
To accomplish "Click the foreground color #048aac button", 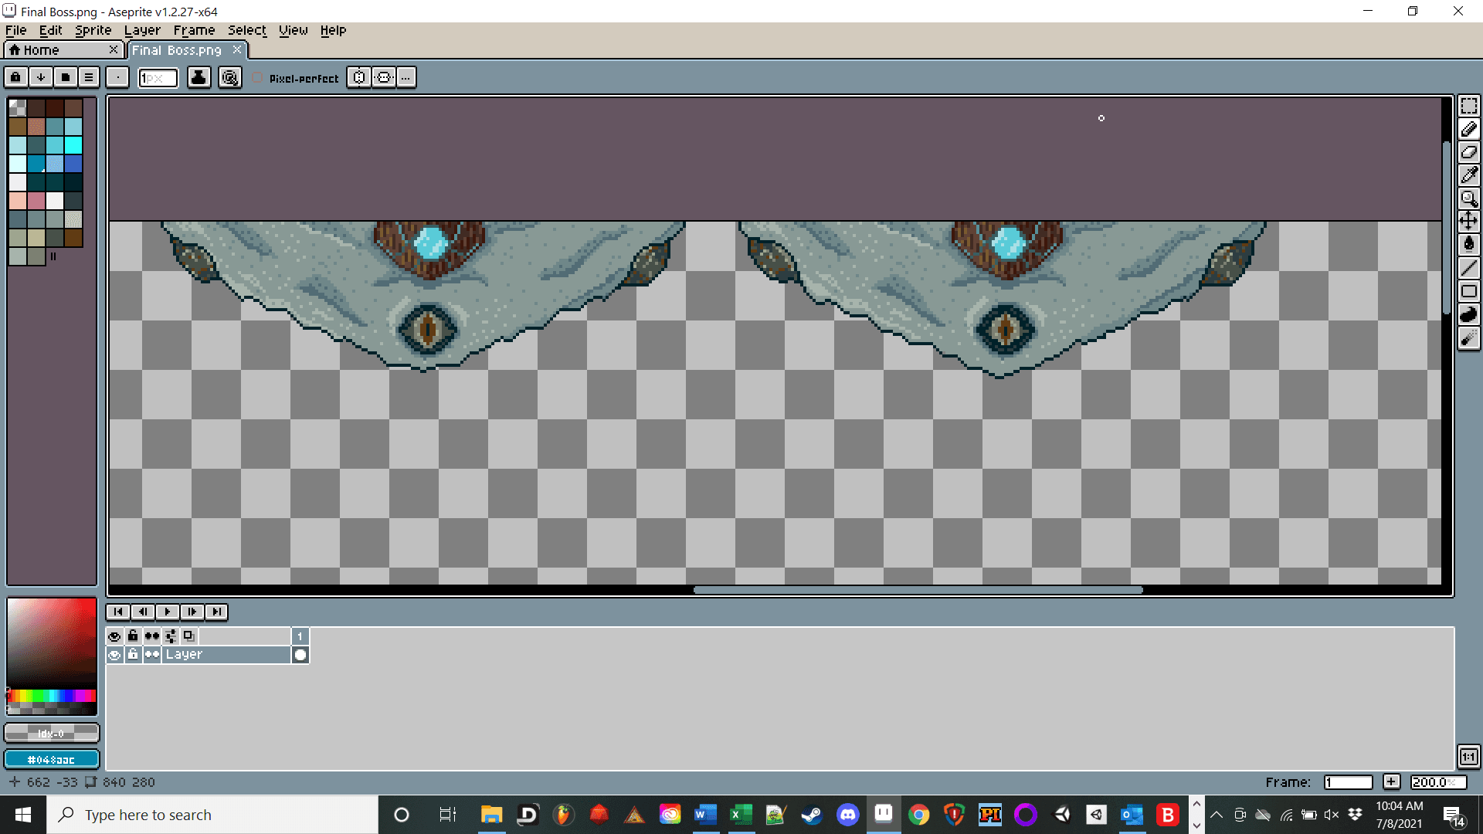I will (x=52, y=760).
